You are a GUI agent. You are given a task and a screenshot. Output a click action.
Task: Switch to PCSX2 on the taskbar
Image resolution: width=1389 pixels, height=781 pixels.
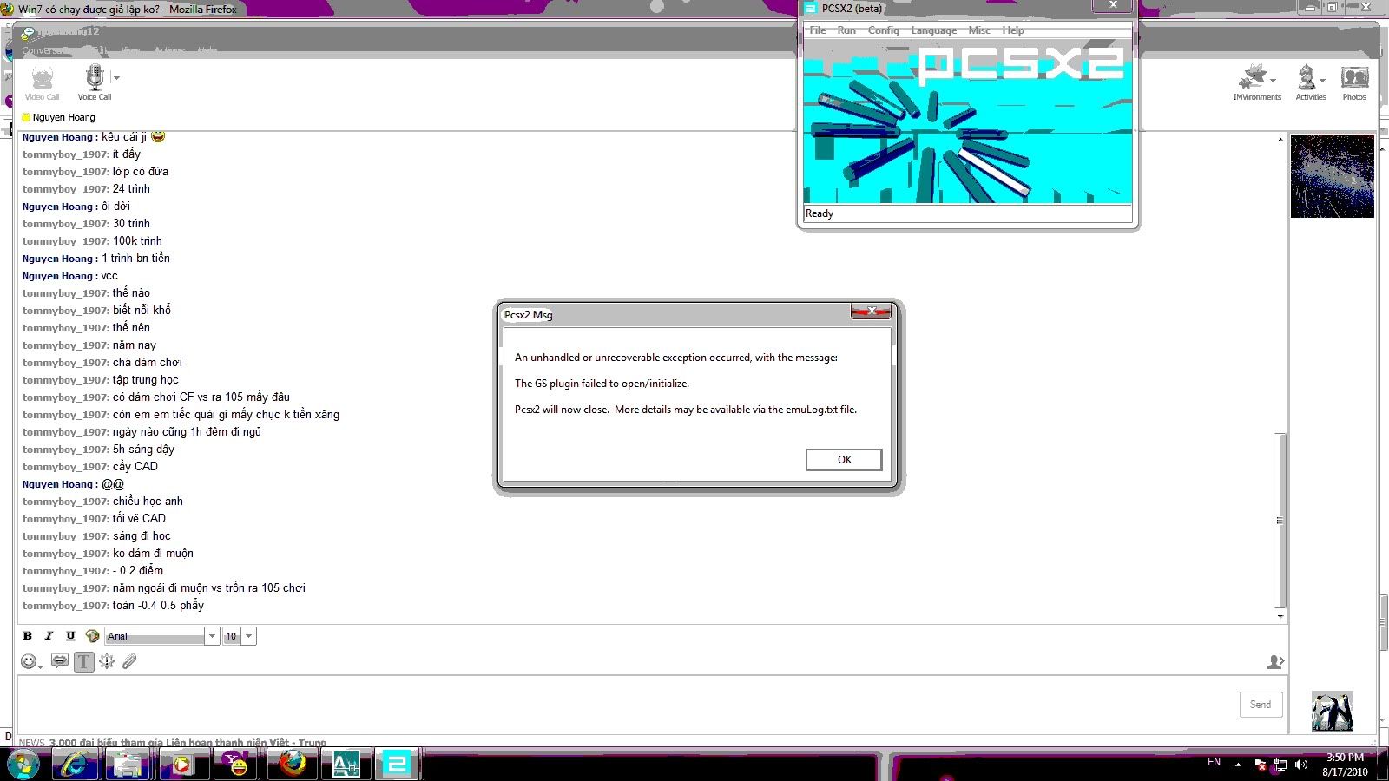tap(397, 765)
